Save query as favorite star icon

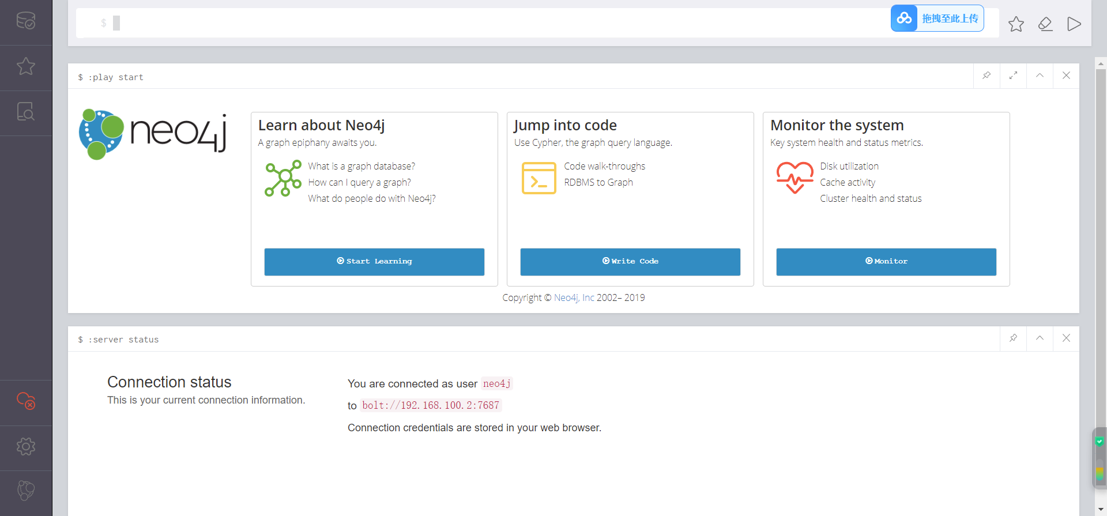click(1016, 24)
